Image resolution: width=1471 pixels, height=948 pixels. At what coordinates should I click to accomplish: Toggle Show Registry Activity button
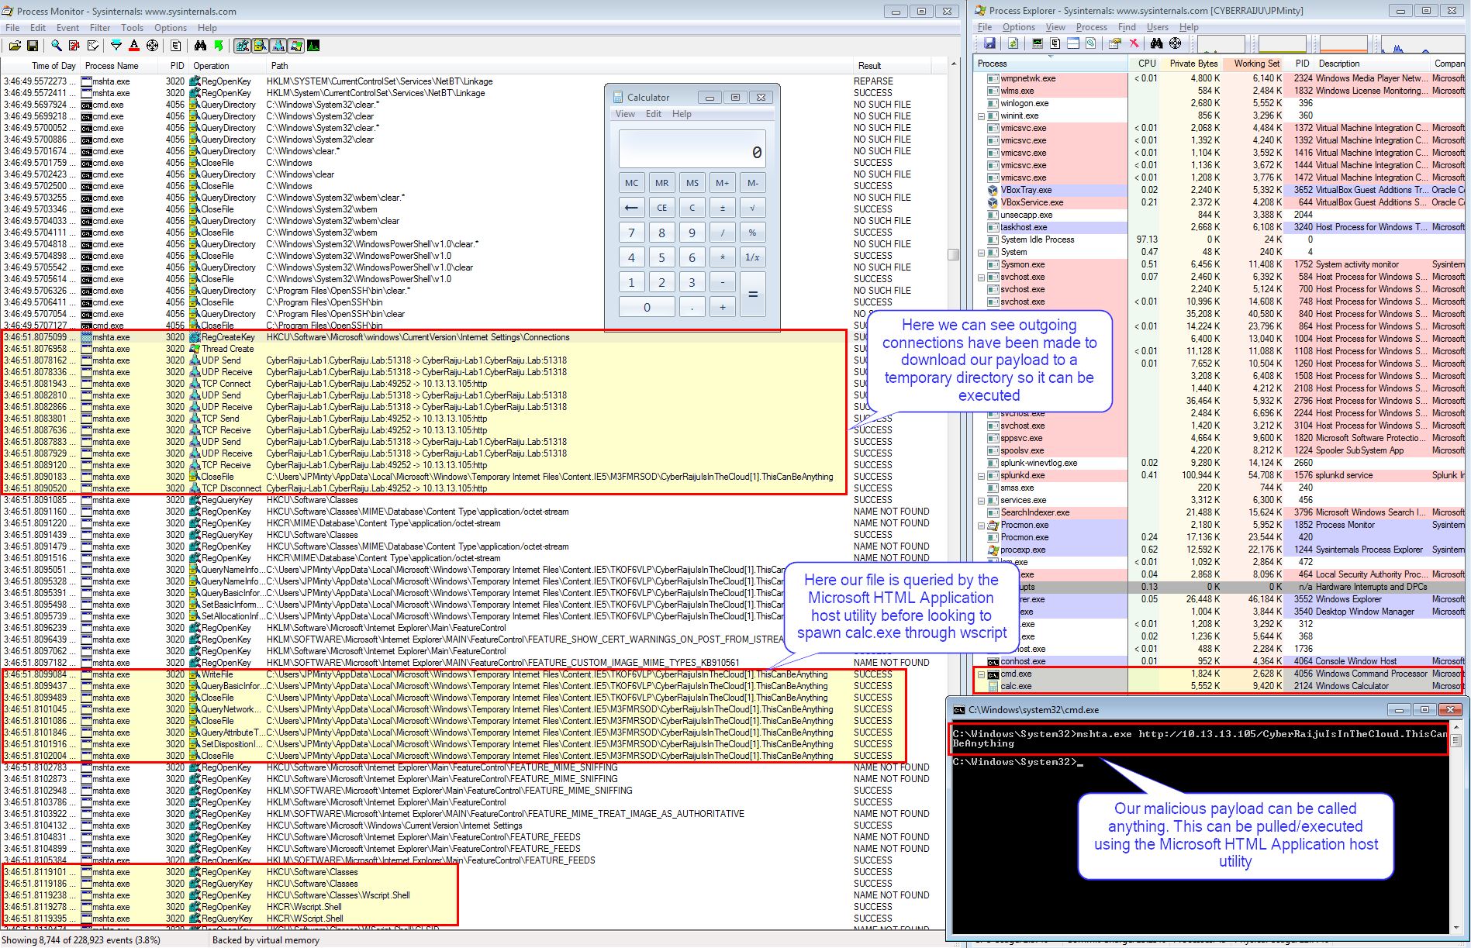243,47
